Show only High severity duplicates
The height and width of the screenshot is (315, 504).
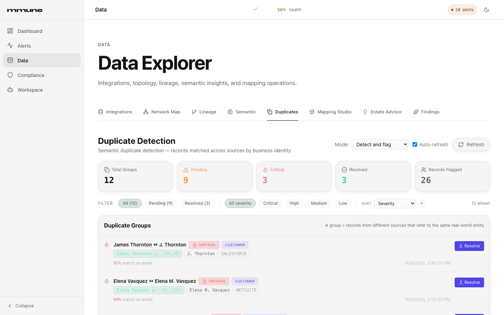point(294,203)
